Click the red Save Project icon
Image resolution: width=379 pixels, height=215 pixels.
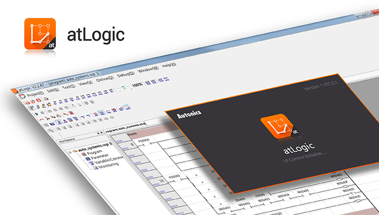click(38, 100)
